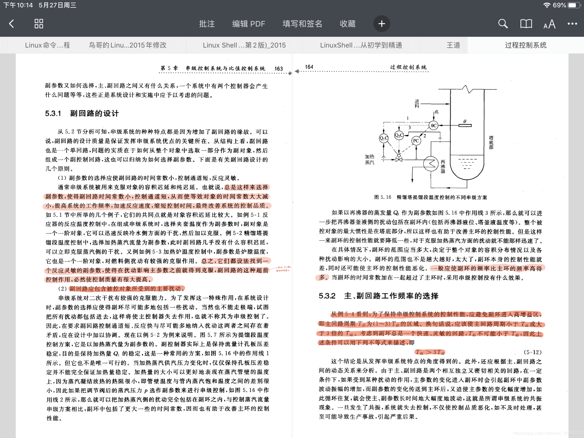The width and height of the screenshot is (584, 438).
Task: Open the page thumbnails grid view
Action: [39, 24]
